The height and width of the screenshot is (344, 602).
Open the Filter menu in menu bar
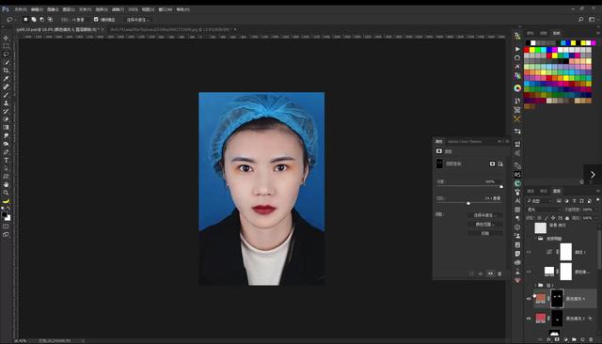tap(118, 9)
